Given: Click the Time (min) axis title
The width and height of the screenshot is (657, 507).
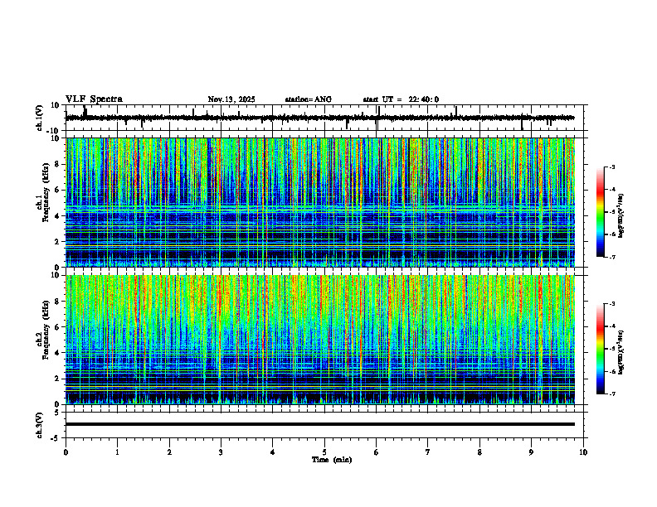Looking at the screenshot, I should point(332,460).
